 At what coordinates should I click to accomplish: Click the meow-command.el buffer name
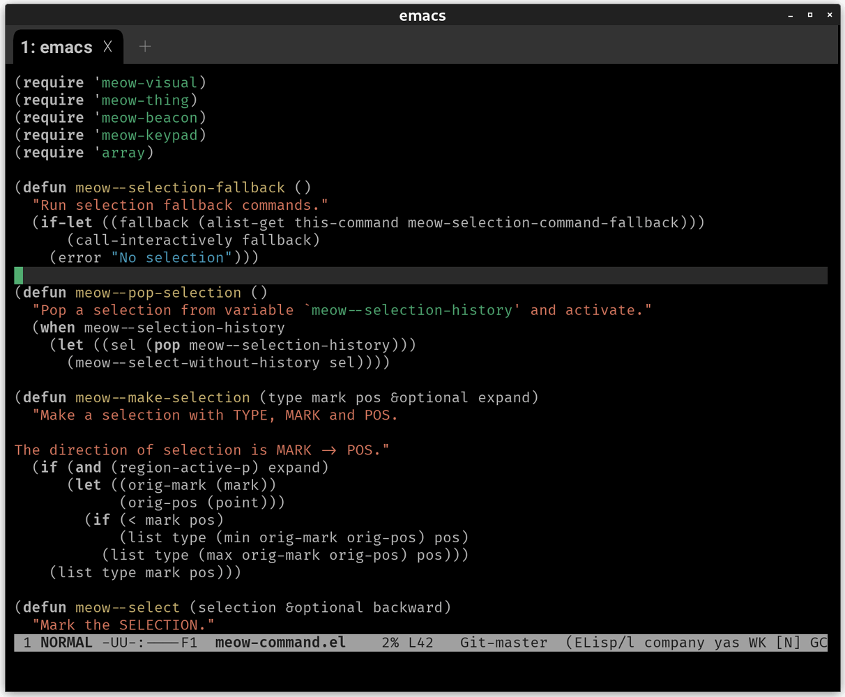[x=280, y=642]
